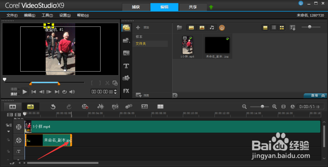The height and width of the screenshot is (167, 328).
Task: Open the FX filter library panel
Action: click(126, 91)
